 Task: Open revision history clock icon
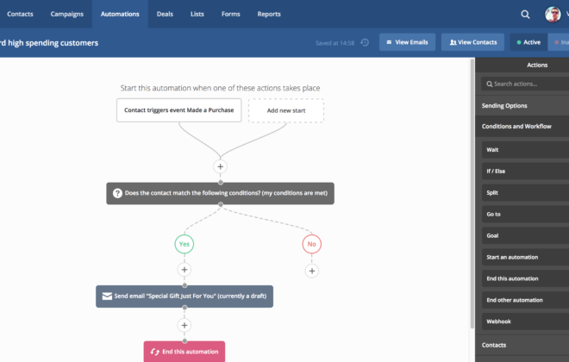[365, 42]
